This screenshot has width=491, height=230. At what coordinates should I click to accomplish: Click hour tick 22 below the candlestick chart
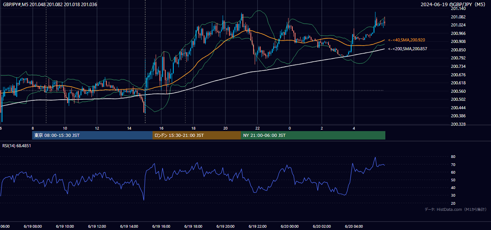tap(257, 128)
